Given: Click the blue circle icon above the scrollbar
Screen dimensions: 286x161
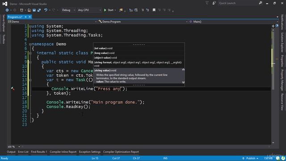Looking at the screenshot, I should coord(277,26).
